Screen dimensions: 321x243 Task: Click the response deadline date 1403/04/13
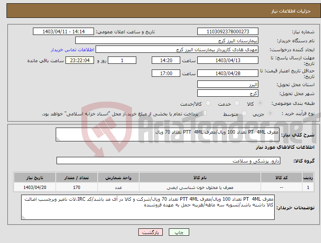pos(228,60)
